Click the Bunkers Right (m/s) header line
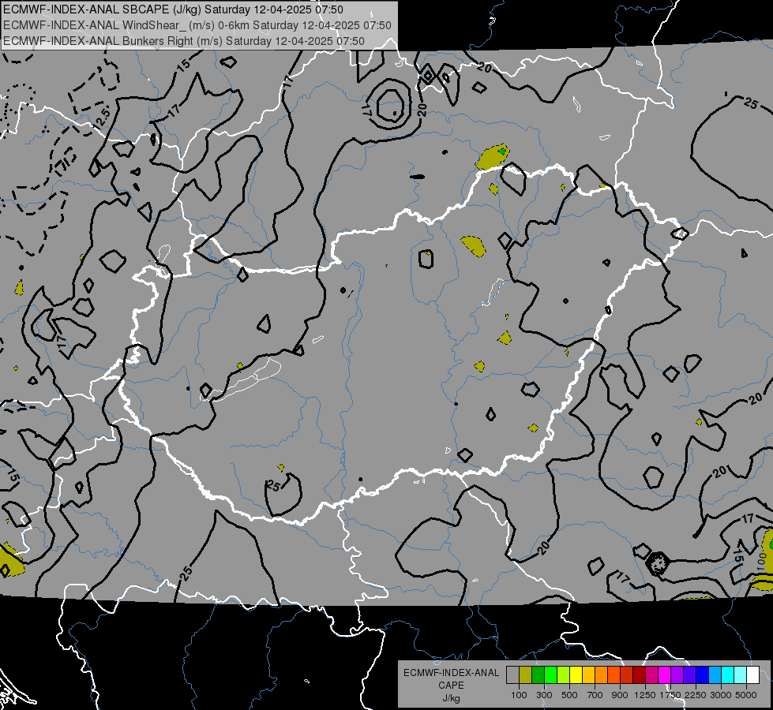The image size is (773, 710). (184, 41)
